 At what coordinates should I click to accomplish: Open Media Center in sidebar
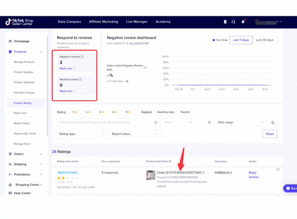click(x=22, y=123)
